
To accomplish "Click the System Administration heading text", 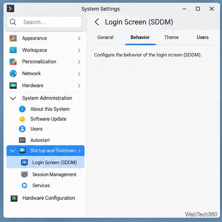I will tap(47, 98).
